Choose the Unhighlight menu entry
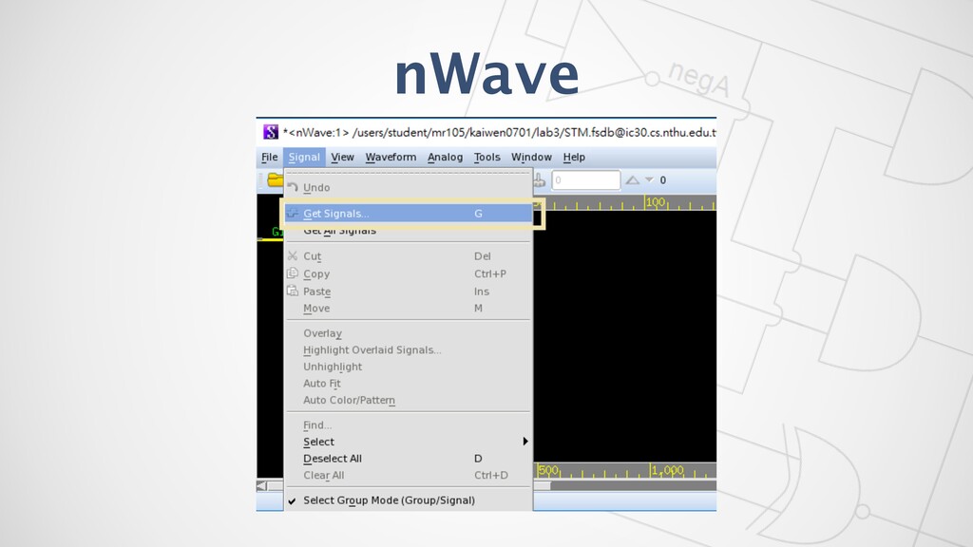Screen dimensions: 973x547 409,367
